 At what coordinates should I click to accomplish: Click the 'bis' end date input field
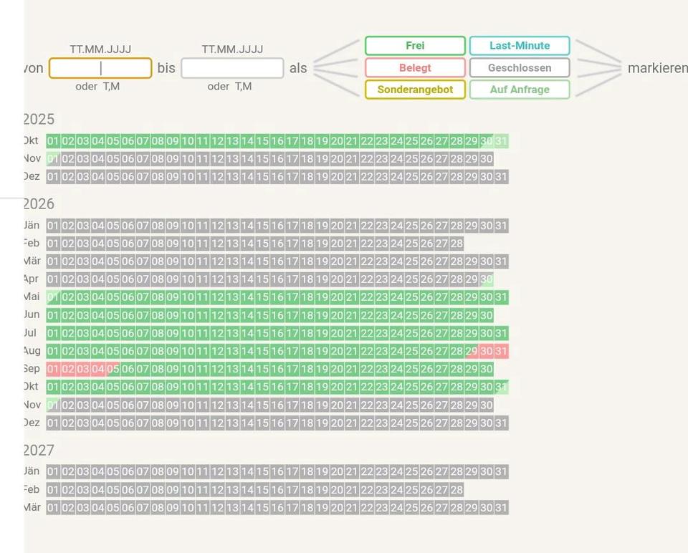pos(232,68)
